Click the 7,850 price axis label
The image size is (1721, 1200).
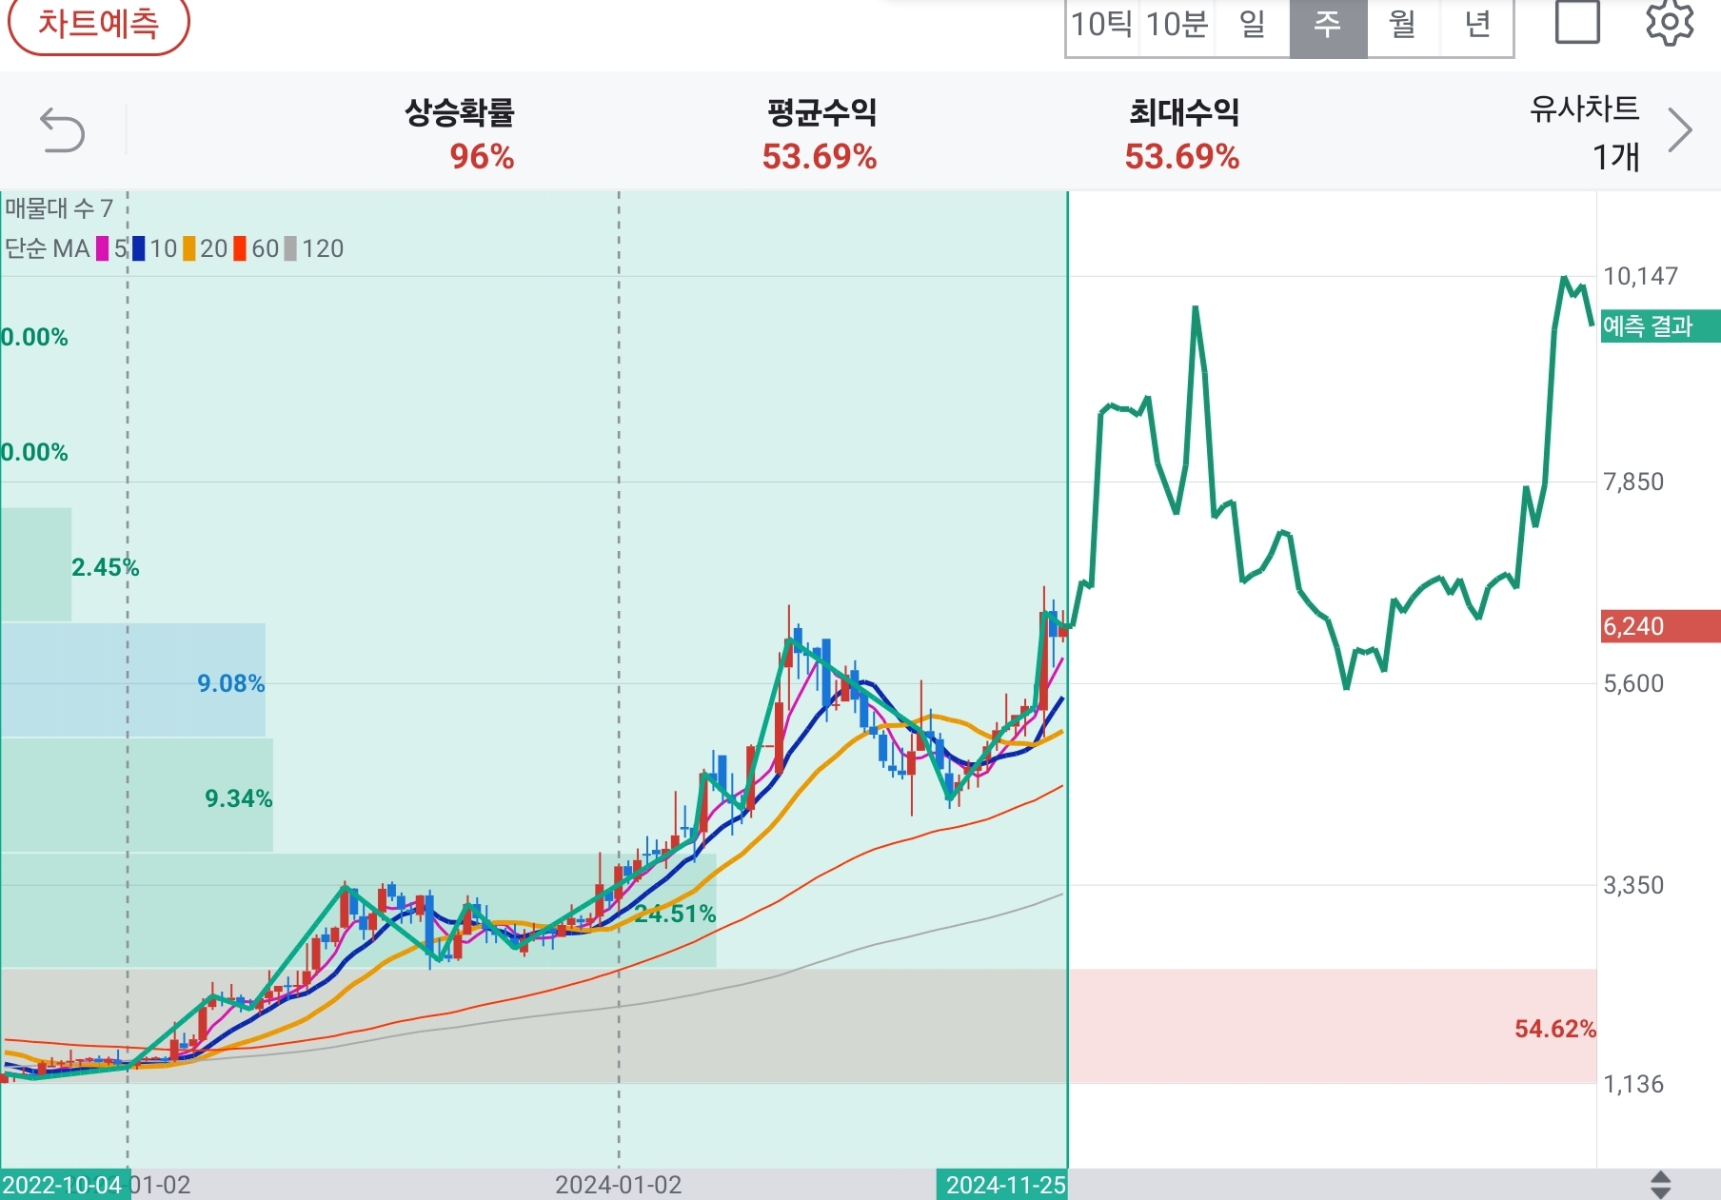[x=1633, y=482]
